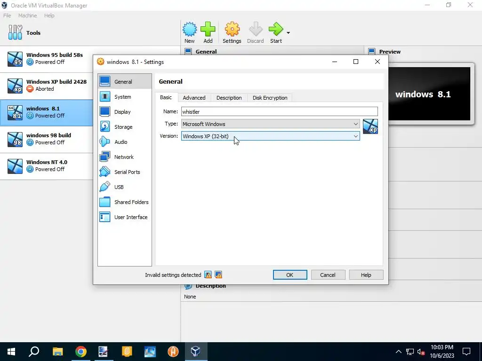Switch to the Basic tab

point(166,97)
